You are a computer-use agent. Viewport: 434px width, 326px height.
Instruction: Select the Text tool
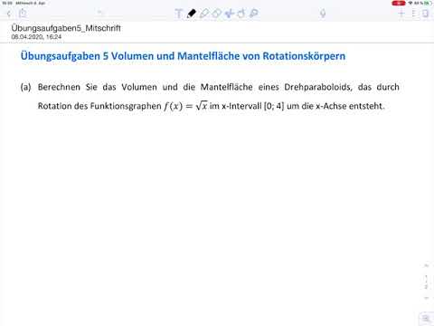click(178, 14)
